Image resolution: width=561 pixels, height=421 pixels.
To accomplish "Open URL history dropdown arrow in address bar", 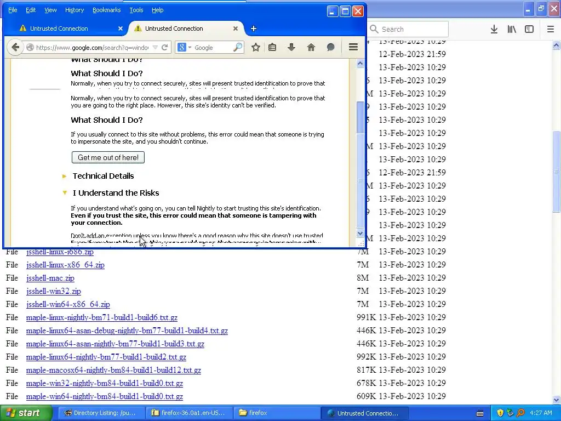I will pos(155,47).
